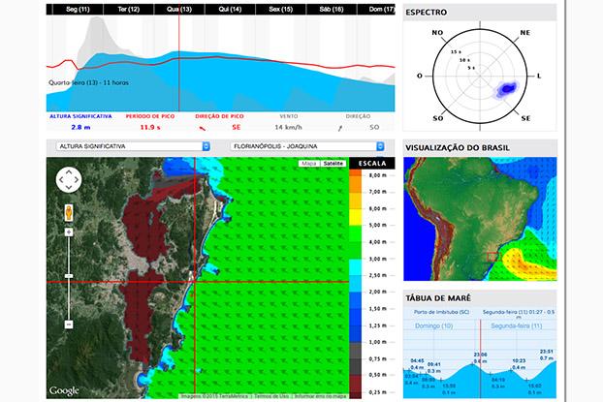Pan the map right with navigation control
Screen dimensions: 603x402
click(77, 179)
